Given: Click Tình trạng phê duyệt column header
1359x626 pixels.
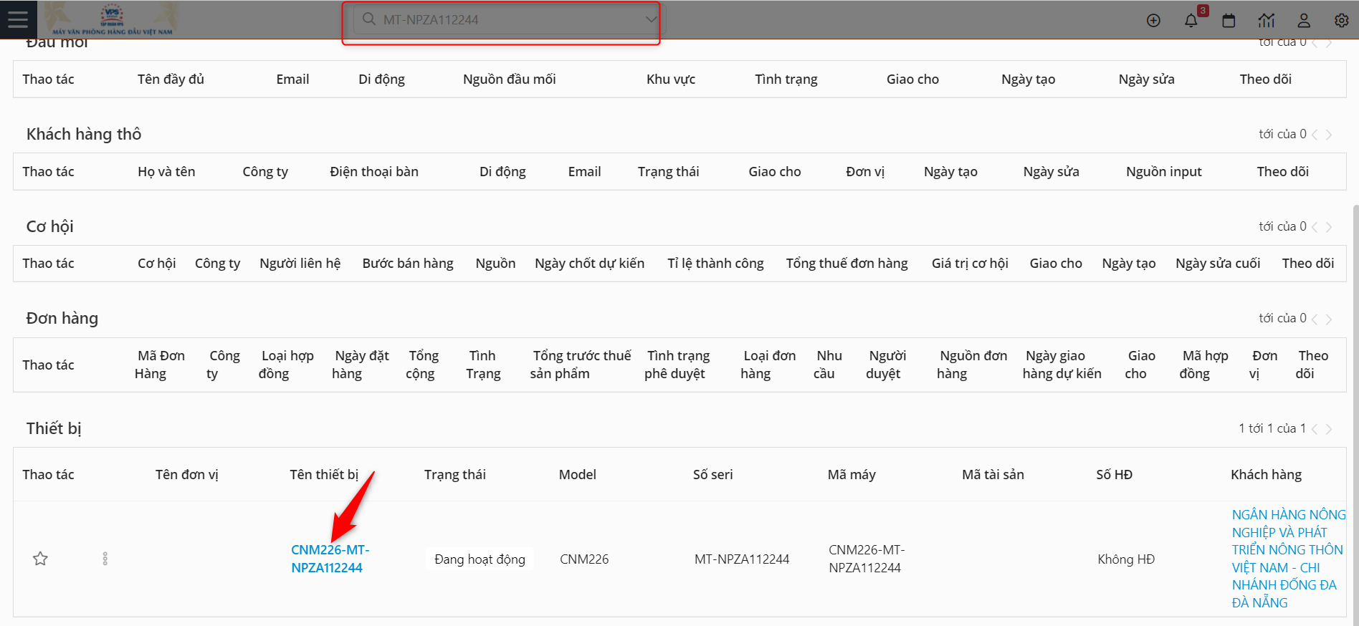Looking at the screenshot, I should pos(677,365).
